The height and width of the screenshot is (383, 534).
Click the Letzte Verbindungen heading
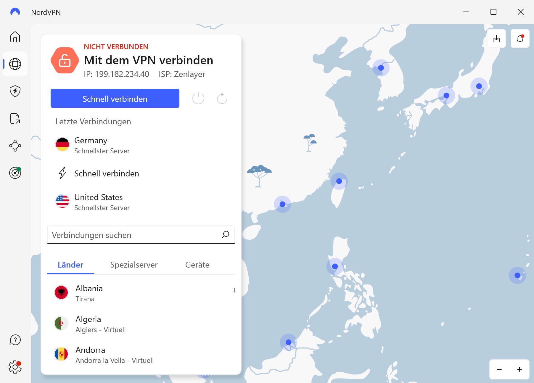[x=93, y=122]
